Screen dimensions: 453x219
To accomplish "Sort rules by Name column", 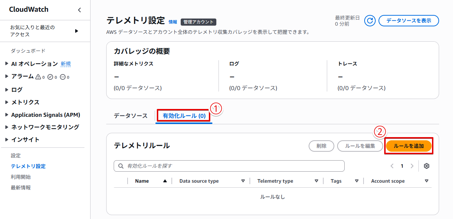I will click(165, 181).
